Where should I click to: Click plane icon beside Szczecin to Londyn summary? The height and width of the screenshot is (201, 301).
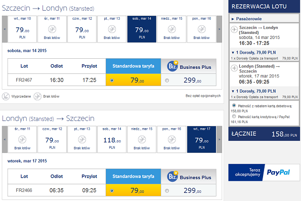pos(234,29)
